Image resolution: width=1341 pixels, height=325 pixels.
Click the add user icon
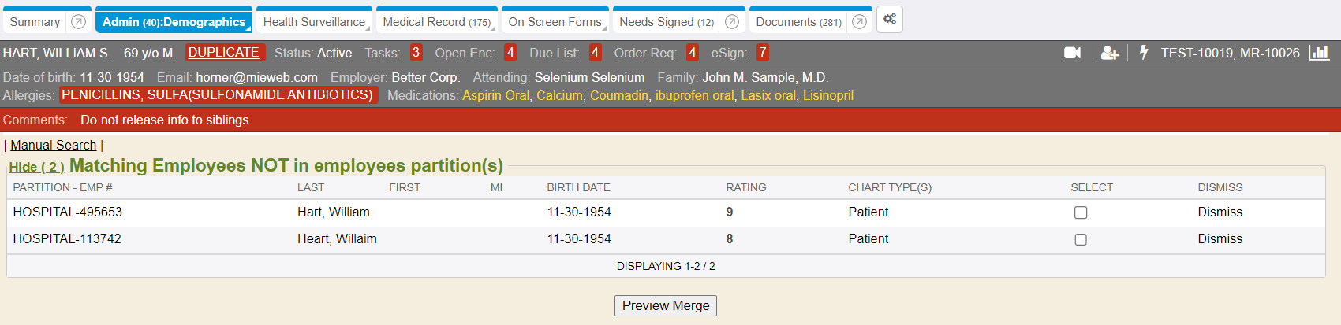pos(1109,53)
